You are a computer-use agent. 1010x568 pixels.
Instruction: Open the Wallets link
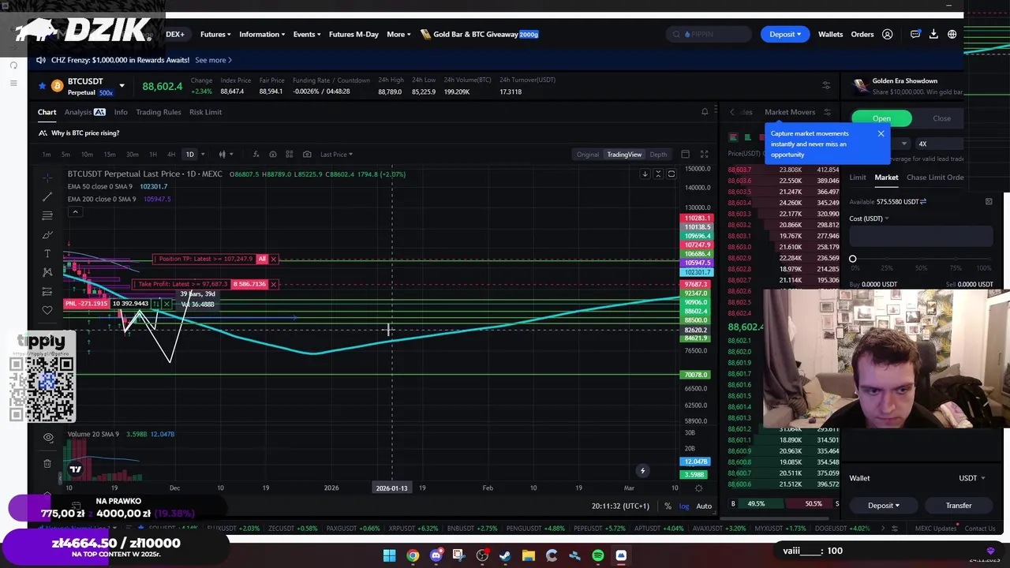[830, 34]
